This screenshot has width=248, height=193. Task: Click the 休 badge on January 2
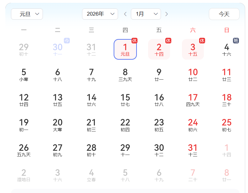(168, 41)
